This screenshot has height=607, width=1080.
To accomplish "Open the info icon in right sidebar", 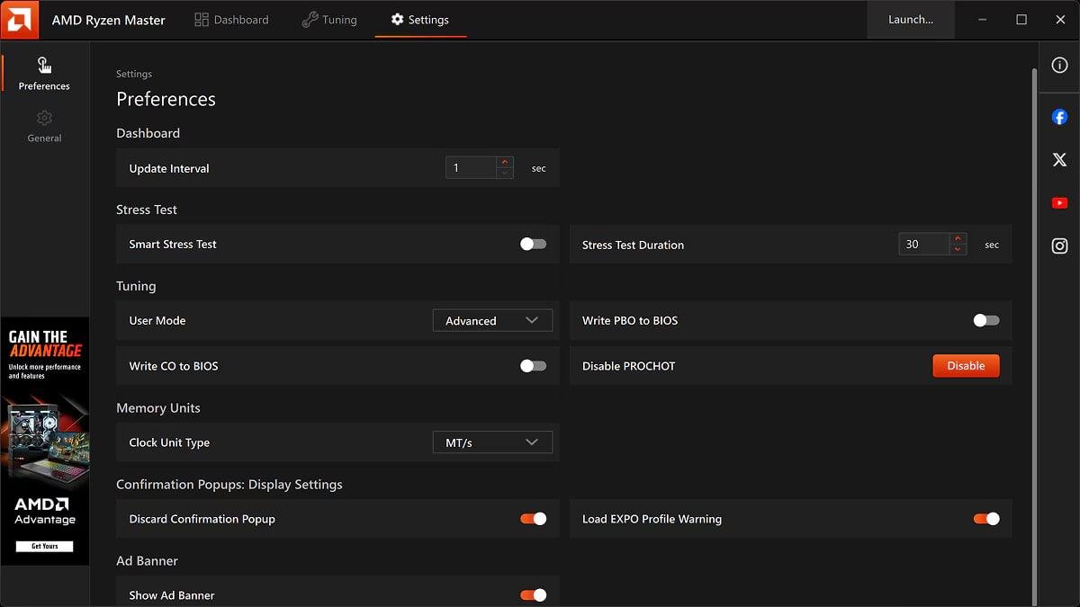I will tap(1059, 65).
